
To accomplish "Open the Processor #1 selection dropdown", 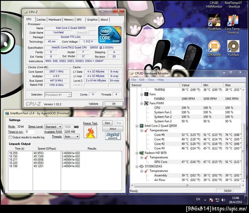I will (x=58, y=94).
